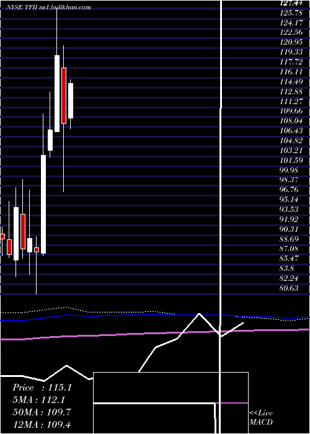This screenshot has height=434, width=310.
Task: Select the 111.27 price level
Action: point(291,101)
